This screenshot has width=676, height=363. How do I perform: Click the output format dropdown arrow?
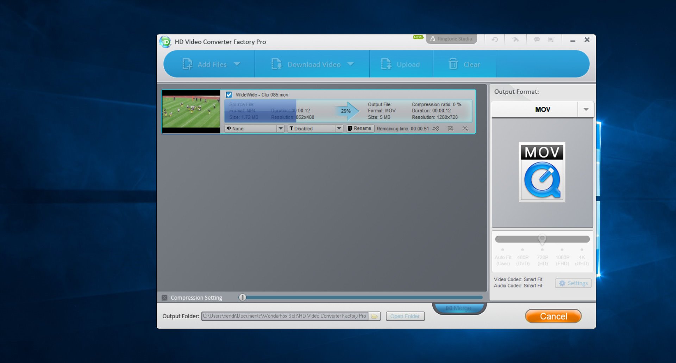[586, 109]
